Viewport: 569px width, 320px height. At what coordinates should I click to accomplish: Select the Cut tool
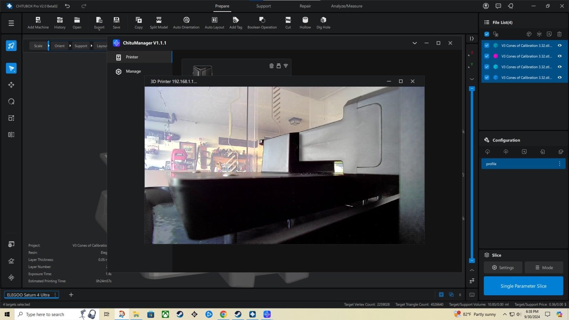click(x=288, y=23)
